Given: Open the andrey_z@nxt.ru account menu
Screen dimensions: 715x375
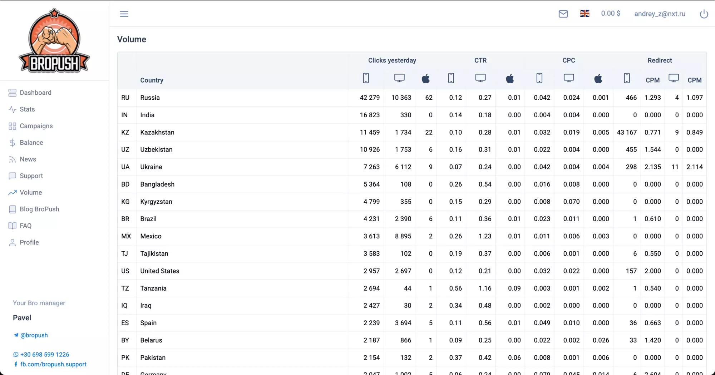Looking at the screenshot, I should (660, 14).
